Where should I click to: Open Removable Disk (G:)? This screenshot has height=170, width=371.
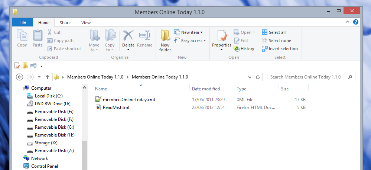(51, 127)
